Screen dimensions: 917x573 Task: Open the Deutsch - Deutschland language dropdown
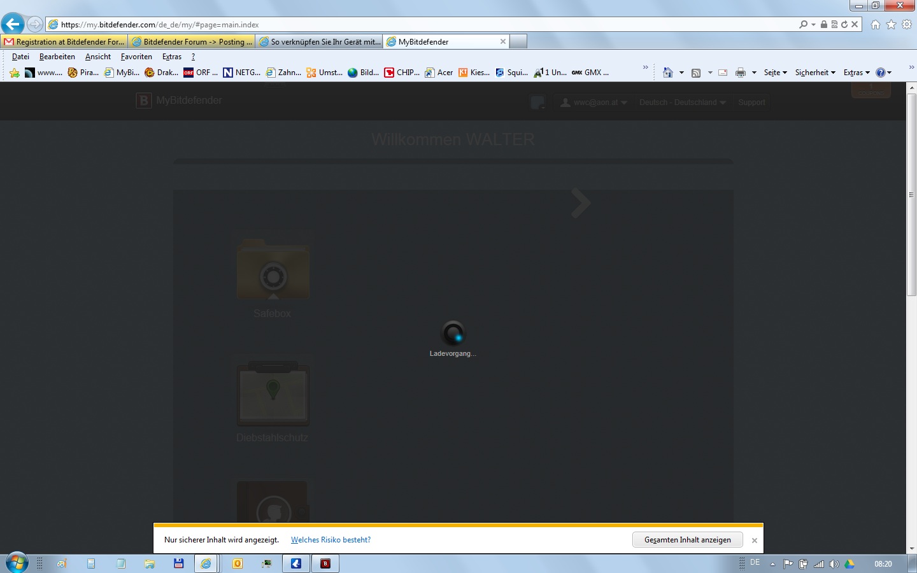682,103
